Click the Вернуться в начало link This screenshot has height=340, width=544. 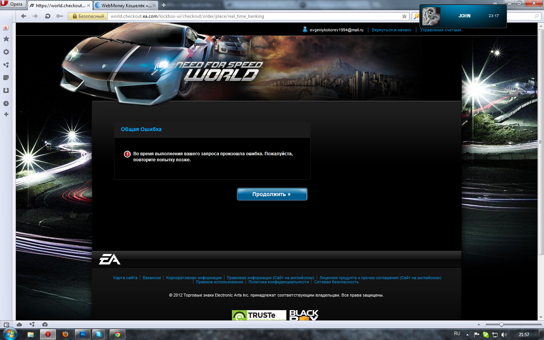click(391, 30)
